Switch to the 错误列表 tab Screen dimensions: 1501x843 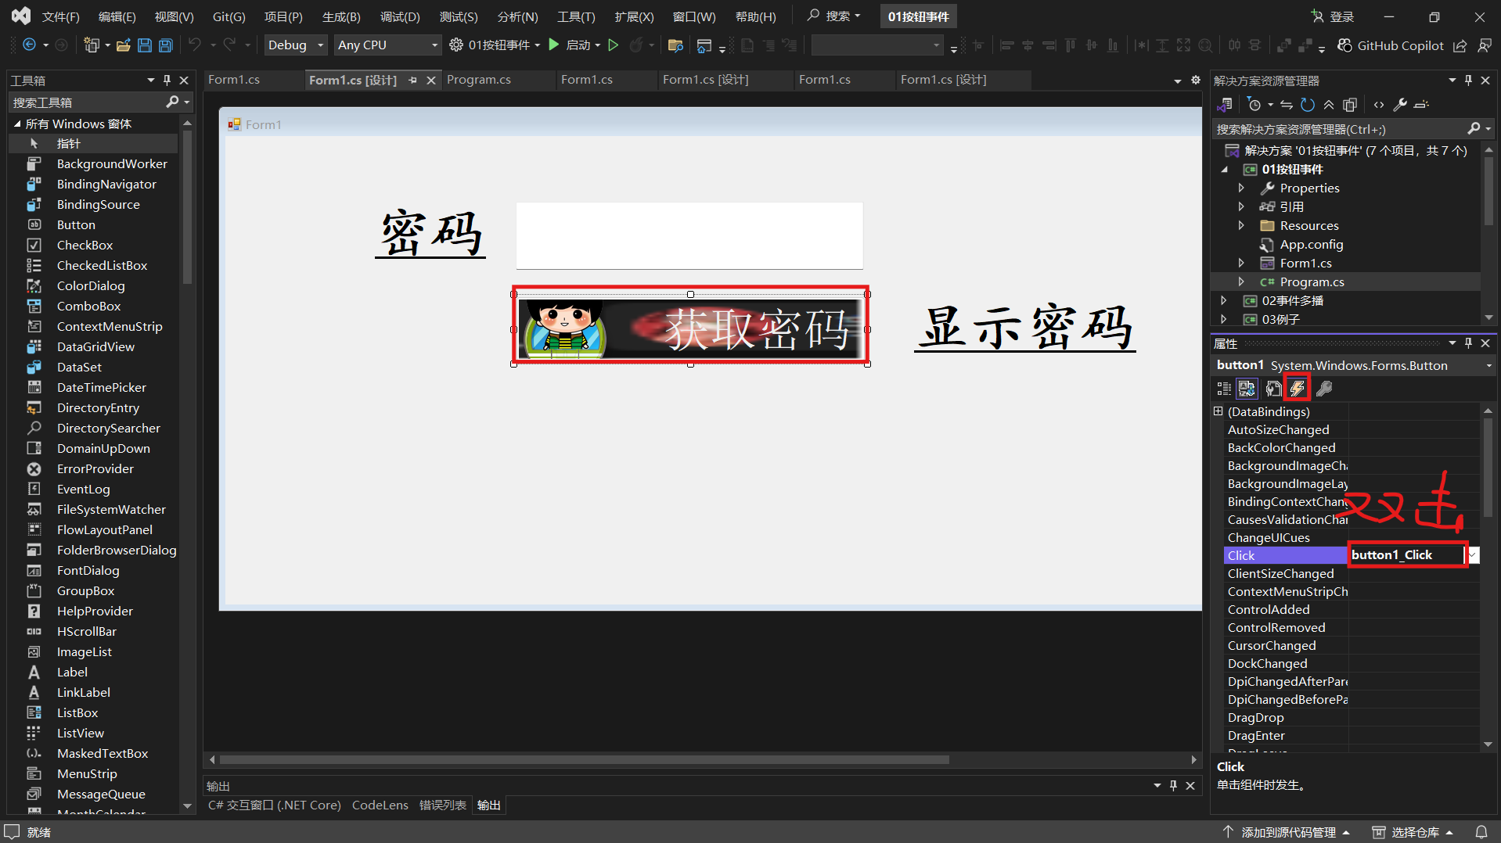[442, 805]
